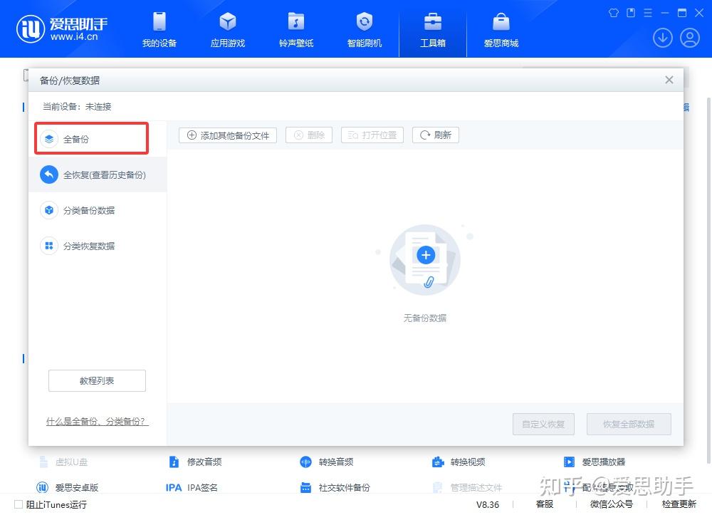Click the user account icon

tap(690, 38)
